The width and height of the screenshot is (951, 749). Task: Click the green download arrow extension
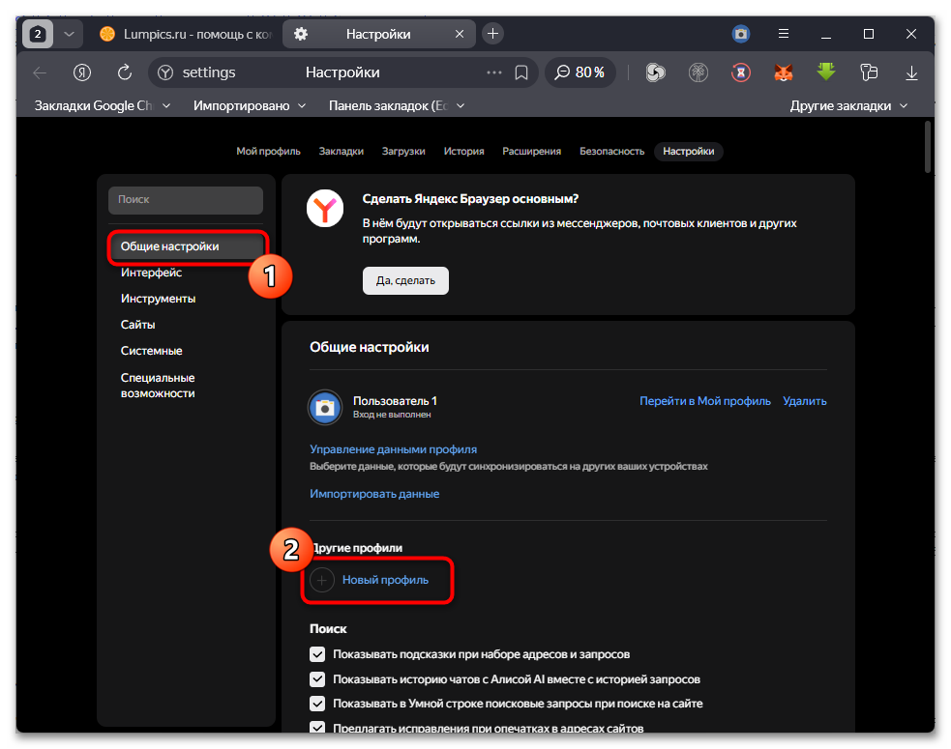826,72
